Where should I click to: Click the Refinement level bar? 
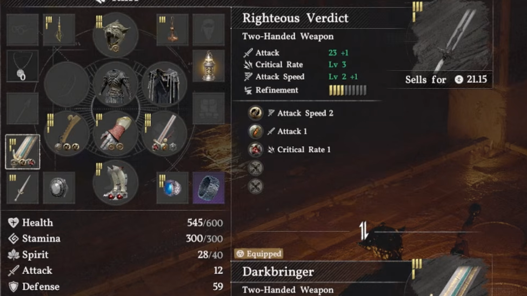coord(348,90)
